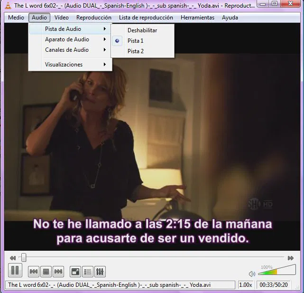
Task: Open extended settings equalizer icon
Action: 100,272
